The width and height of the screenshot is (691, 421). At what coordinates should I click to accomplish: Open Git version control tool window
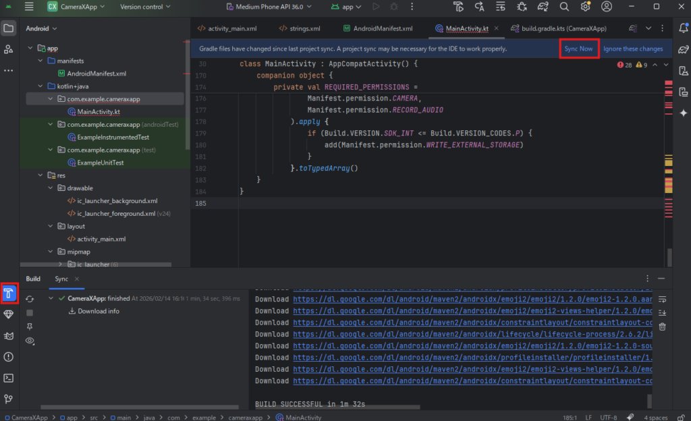tap(9, 399)
